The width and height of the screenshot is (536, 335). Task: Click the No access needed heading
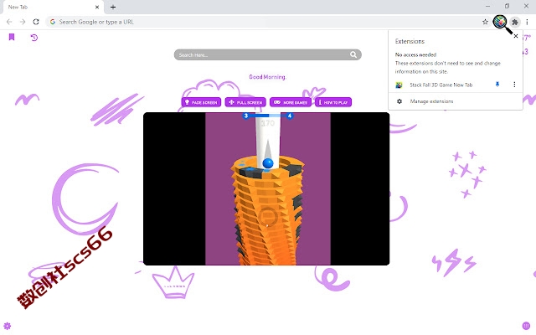(415, 54)
